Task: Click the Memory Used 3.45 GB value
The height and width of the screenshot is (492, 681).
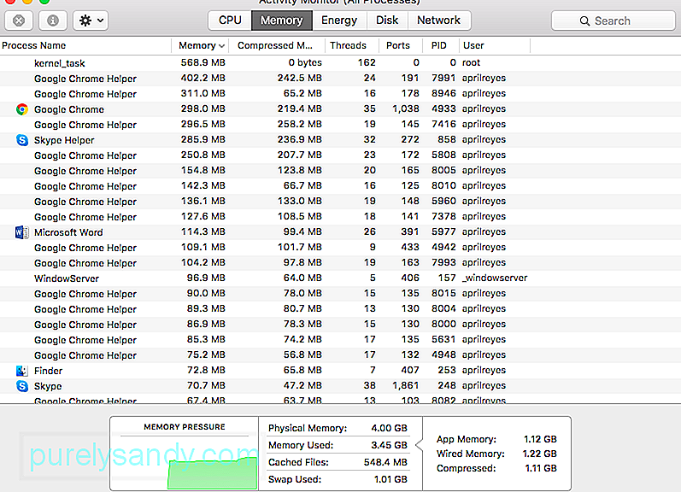Action: [x=389, y=445]
